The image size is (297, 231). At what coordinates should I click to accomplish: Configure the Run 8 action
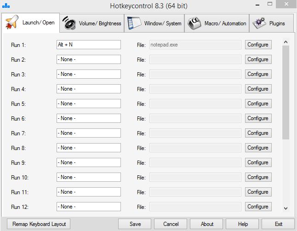tap(258, 148)
